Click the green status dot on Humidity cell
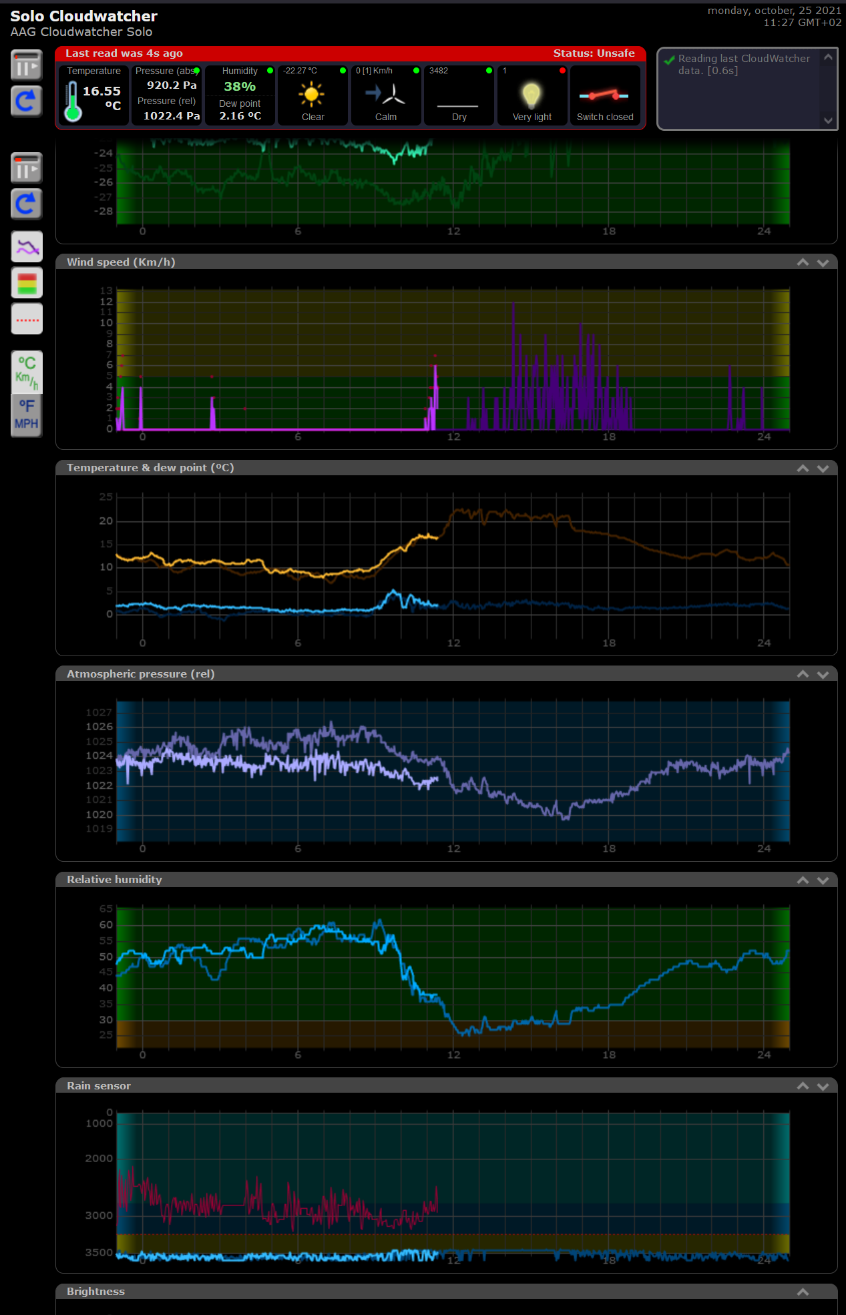The width and height of the screenshot is (846, 1315). (x=270, y=70)
